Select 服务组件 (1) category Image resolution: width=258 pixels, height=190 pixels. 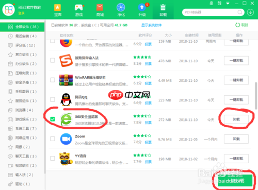(22, 101)
